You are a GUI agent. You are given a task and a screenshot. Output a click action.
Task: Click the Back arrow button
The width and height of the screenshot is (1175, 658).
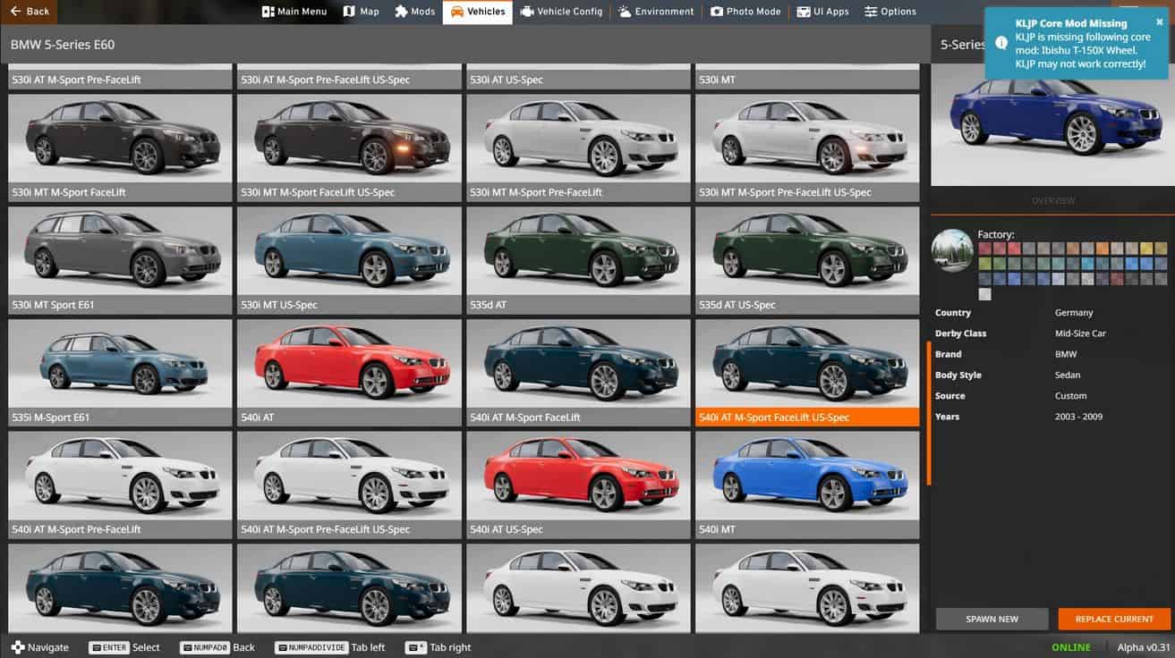[30, 12]
